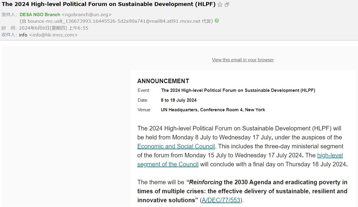358x207 pixels.
Task: Star this HLPF email
Action: (220, 4)
